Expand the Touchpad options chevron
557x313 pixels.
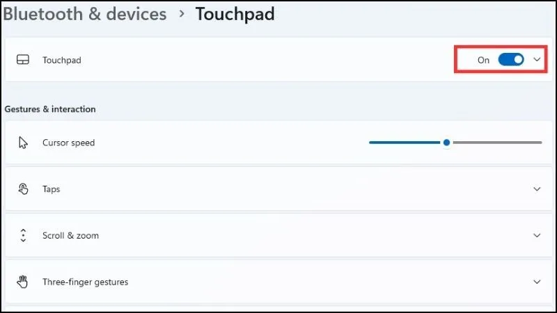pos(537,60)
